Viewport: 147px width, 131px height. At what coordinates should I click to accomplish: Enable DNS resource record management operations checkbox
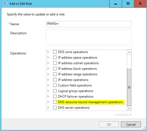point(55,102)
